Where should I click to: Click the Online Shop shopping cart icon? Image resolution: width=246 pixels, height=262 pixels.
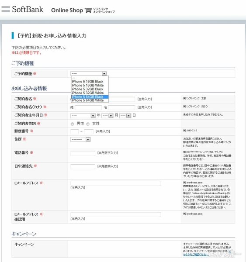point(88,10)
